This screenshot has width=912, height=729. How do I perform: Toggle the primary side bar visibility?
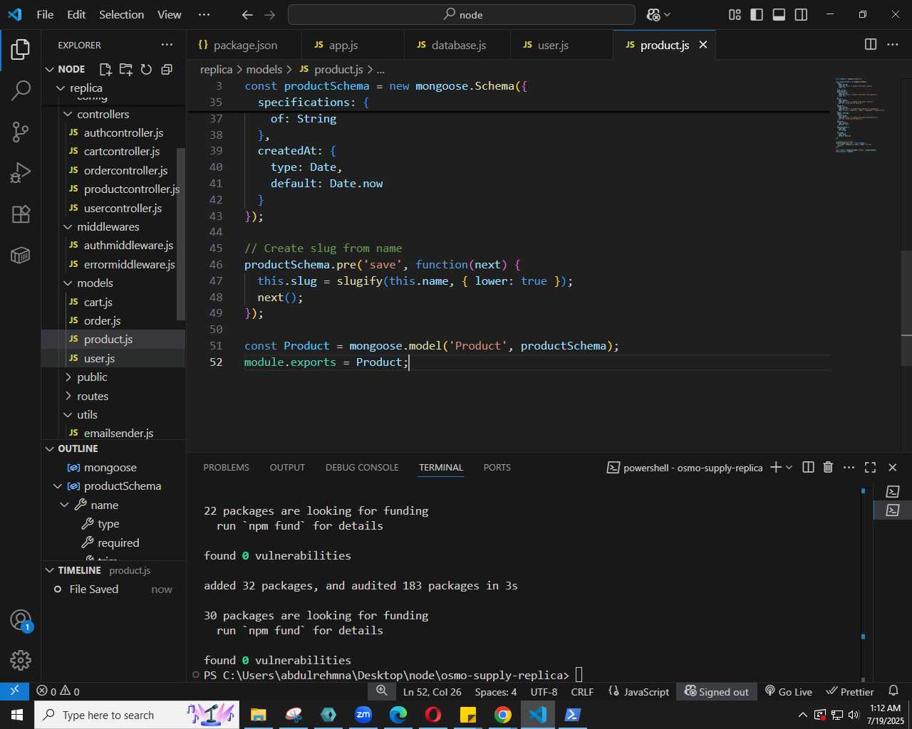[x=757, y=14]
